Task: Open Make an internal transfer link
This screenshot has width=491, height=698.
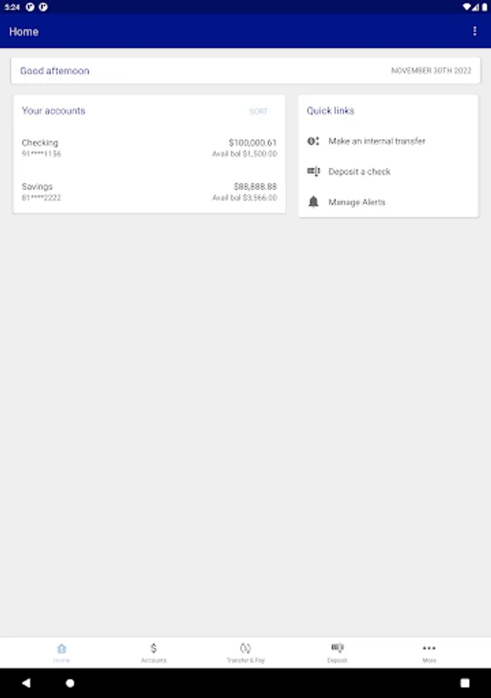Action: [x=377, y=141]
